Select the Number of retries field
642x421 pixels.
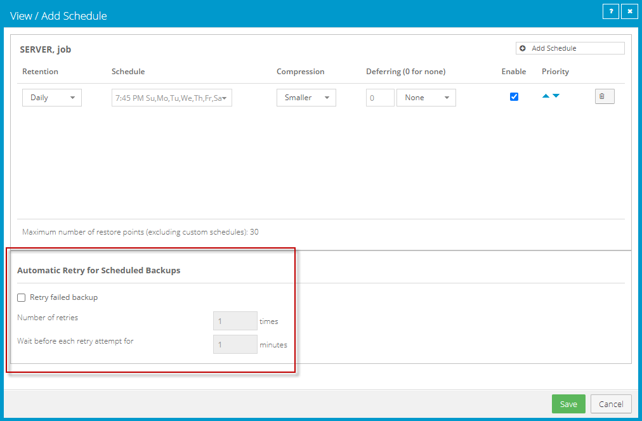click(x=235, y=321)
